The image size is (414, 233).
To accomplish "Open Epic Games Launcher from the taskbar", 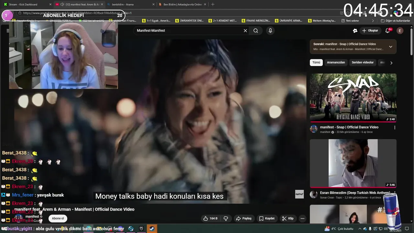I will 141,228.
